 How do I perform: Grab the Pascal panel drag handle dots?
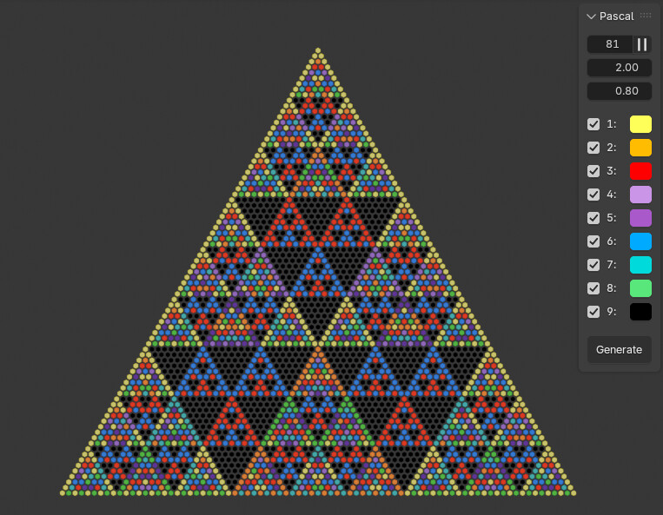[x=646, y=16]
